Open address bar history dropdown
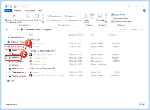Viewport: 150px width, 110px height. [x=120, y=30]
